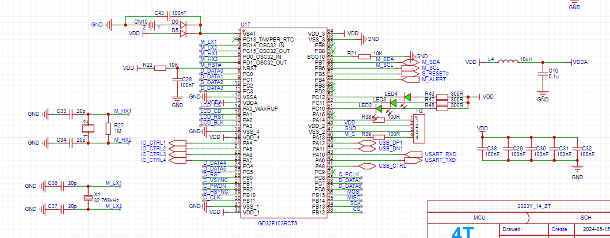610x238 pixels.
Task: Select the USB_DN1 net port symbol
Action: pos(367,149)
